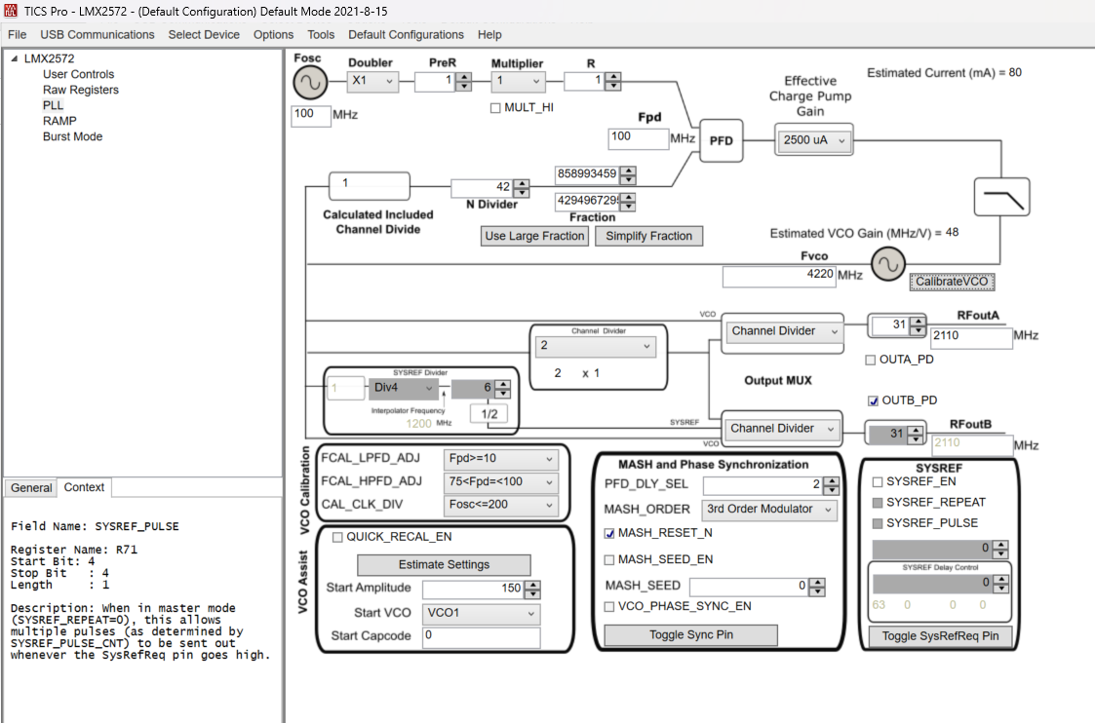
Task: Click the Estimate Settings button
Action: pos(445,564)
